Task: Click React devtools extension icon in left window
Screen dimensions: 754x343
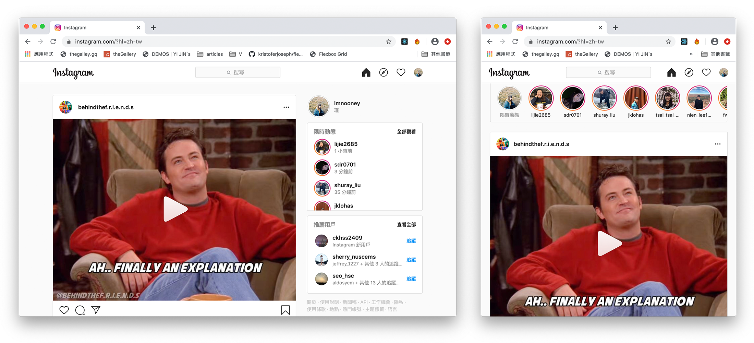Action: 404,42
